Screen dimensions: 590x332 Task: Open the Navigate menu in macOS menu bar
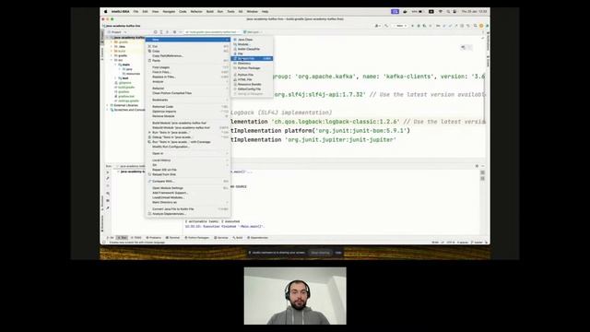click(x=169, y=12)
